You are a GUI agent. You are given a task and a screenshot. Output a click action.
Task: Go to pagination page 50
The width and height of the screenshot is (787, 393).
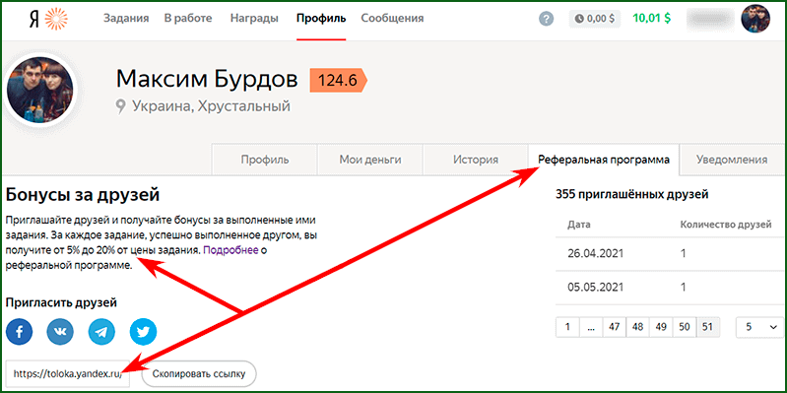point(685,327)
